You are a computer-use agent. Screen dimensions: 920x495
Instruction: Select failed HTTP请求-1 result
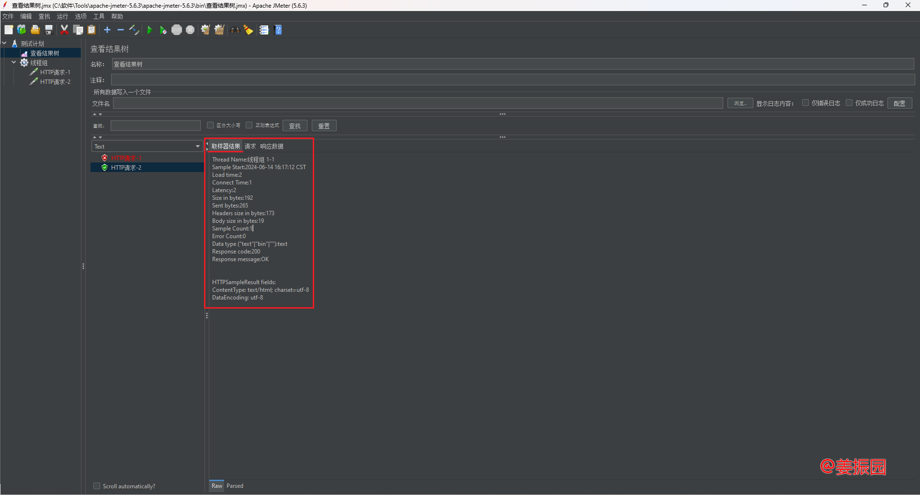point(126,158)
